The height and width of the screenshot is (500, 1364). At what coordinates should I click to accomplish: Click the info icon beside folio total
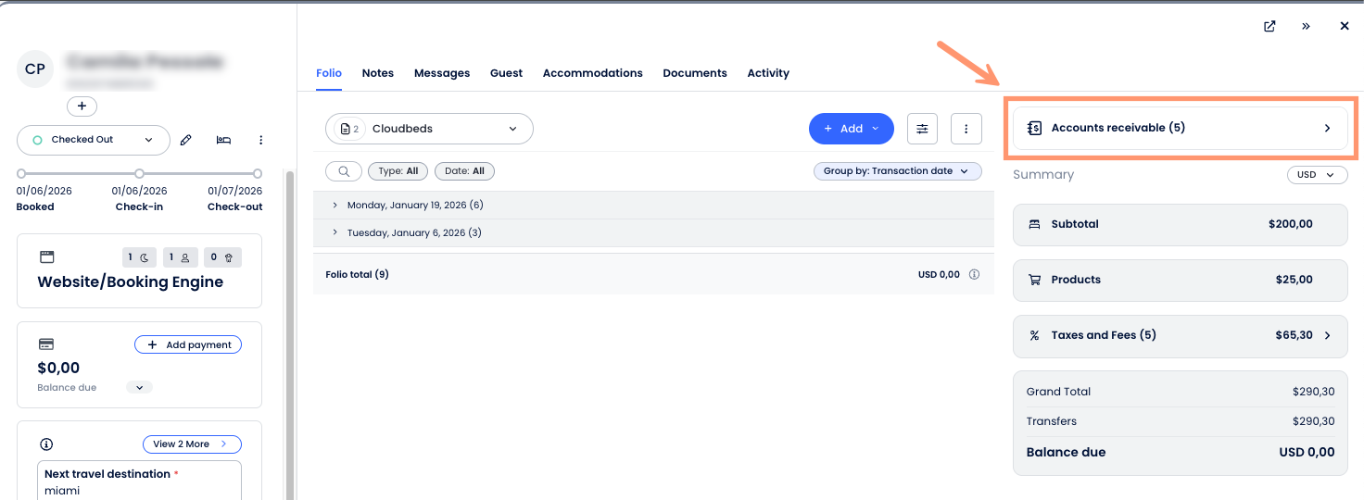tap(974, 275)
